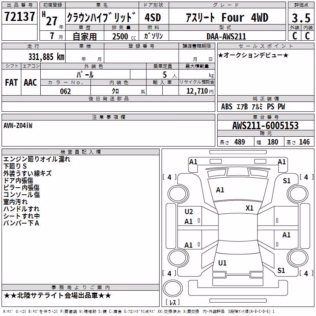316x316 pixels.
Task: Click inspector note バンパー下A
Action: click(x=21, y=223)
